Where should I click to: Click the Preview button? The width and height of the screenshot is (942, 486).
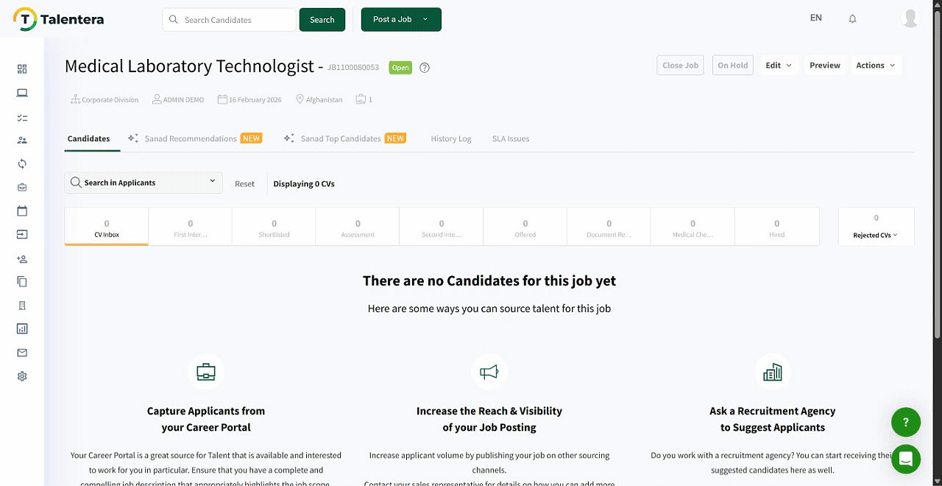[824, 66]
